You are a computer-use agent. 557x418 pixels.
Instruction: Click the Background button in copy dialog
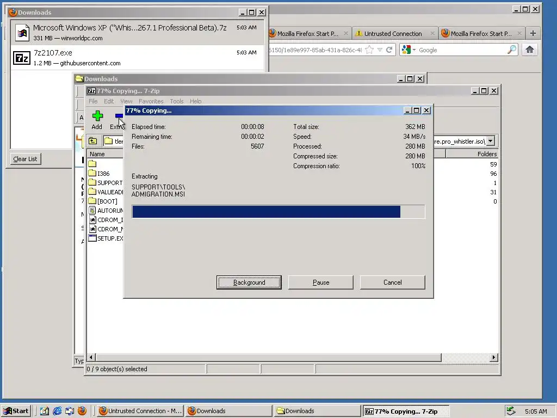click(249, 282)
